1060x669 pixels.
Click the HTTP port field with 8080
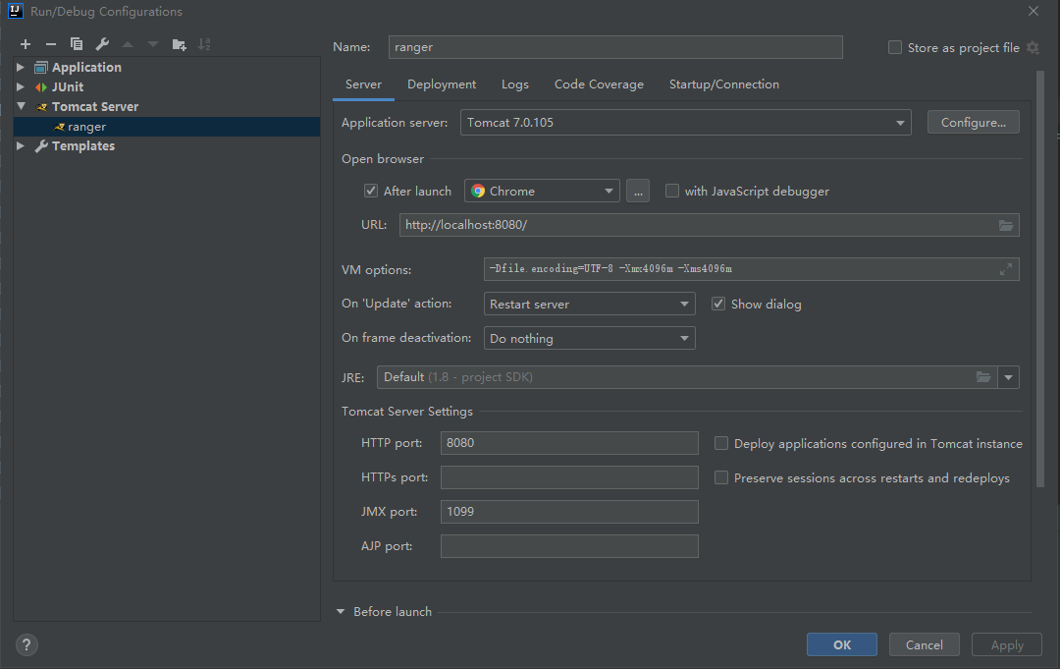pyautogui.click(x=569, y=443)
